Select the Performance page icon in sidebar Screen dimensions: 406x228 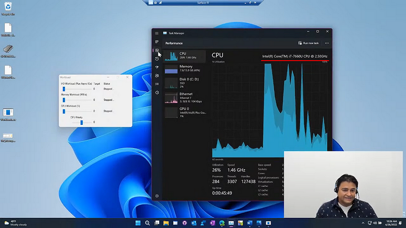[x=157, y=50]
